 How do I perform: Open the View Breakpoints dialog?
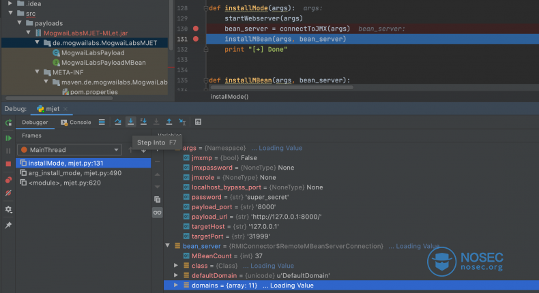pos(8,180)
